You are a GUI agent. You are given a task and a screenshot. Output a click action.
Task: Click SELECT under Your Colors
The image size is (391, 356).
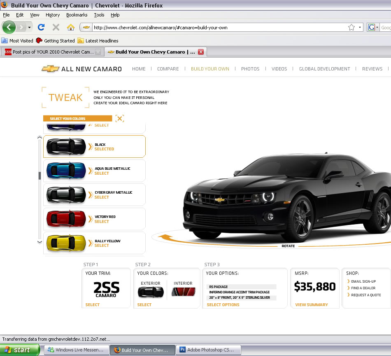[144, 305]
